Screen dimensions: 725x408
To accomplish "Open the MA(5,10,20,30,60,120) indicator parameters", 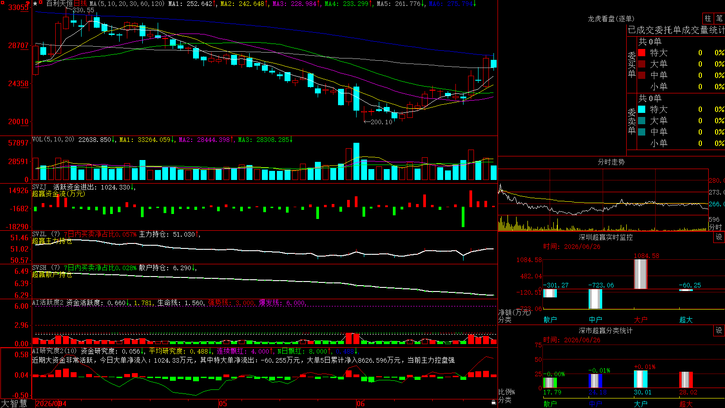I will 127,4.
